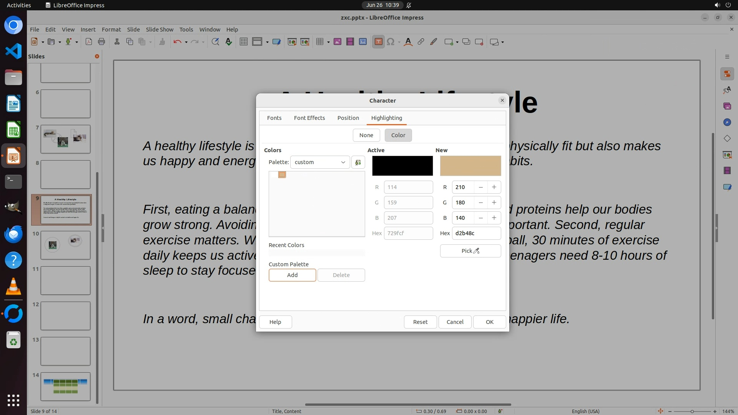This screenshot has width=738, height=415.
Task: Click Export as PDF toolbar icon
Action: [x=89, y=42]
